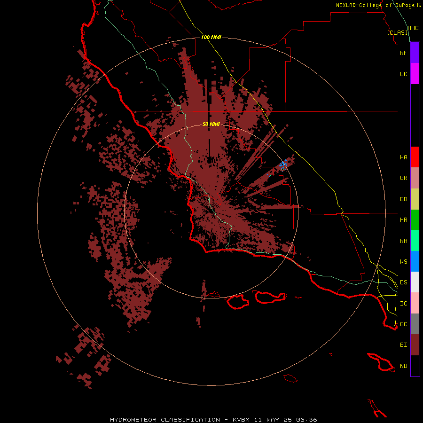Click the RF legend label

[403, 53]
